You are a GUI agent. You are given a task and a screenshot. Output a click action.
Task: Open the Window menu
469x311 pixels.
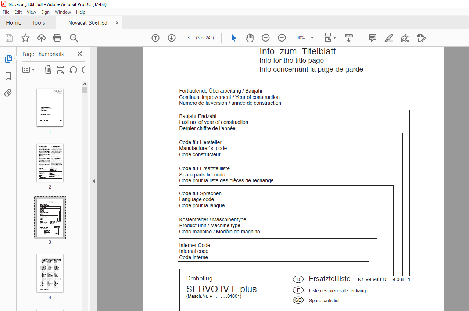click(63, 12)
